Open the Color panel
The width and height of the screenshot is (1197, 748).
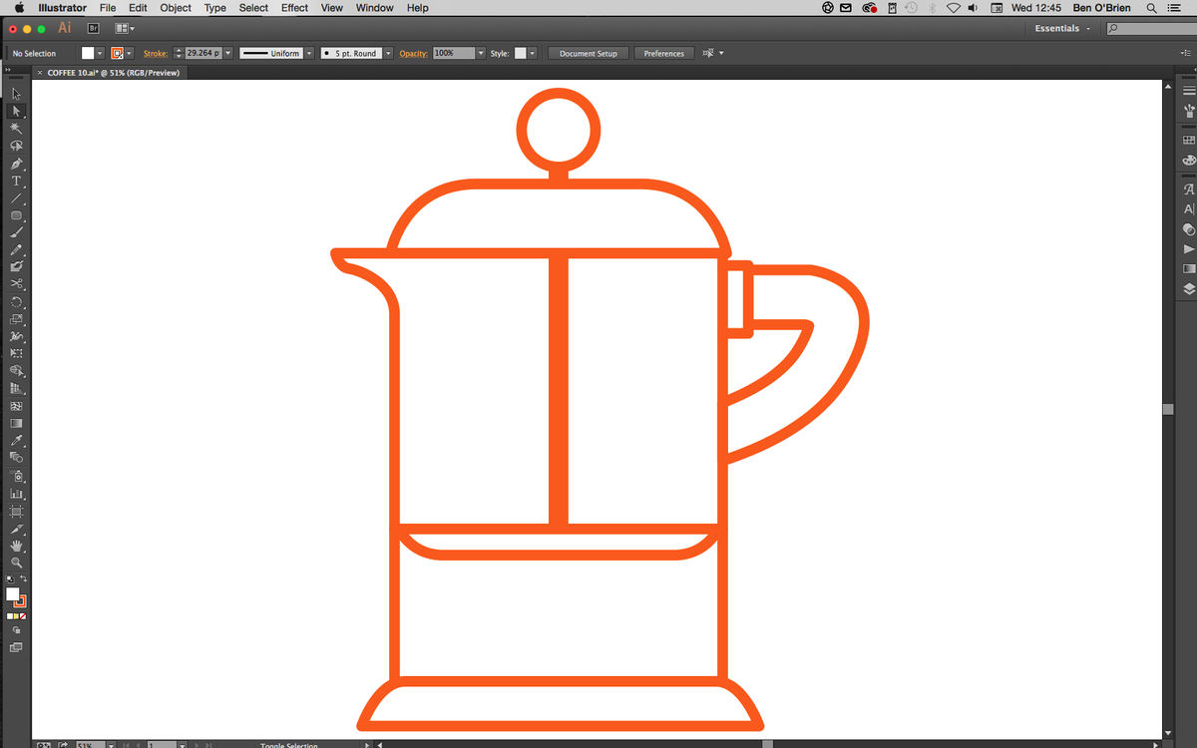pos(1187,159)
